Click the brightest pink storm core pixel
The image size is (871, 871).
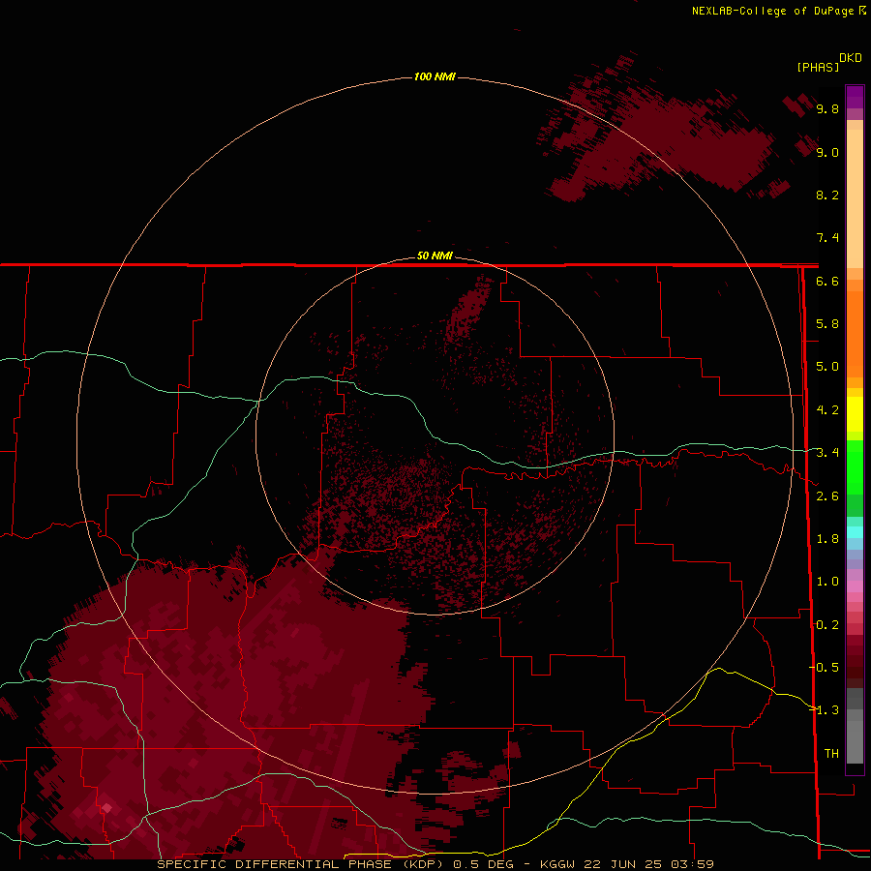pos(107,808)
